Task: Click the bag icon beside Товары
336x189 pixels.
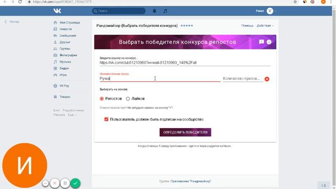Action: [55, 97]
